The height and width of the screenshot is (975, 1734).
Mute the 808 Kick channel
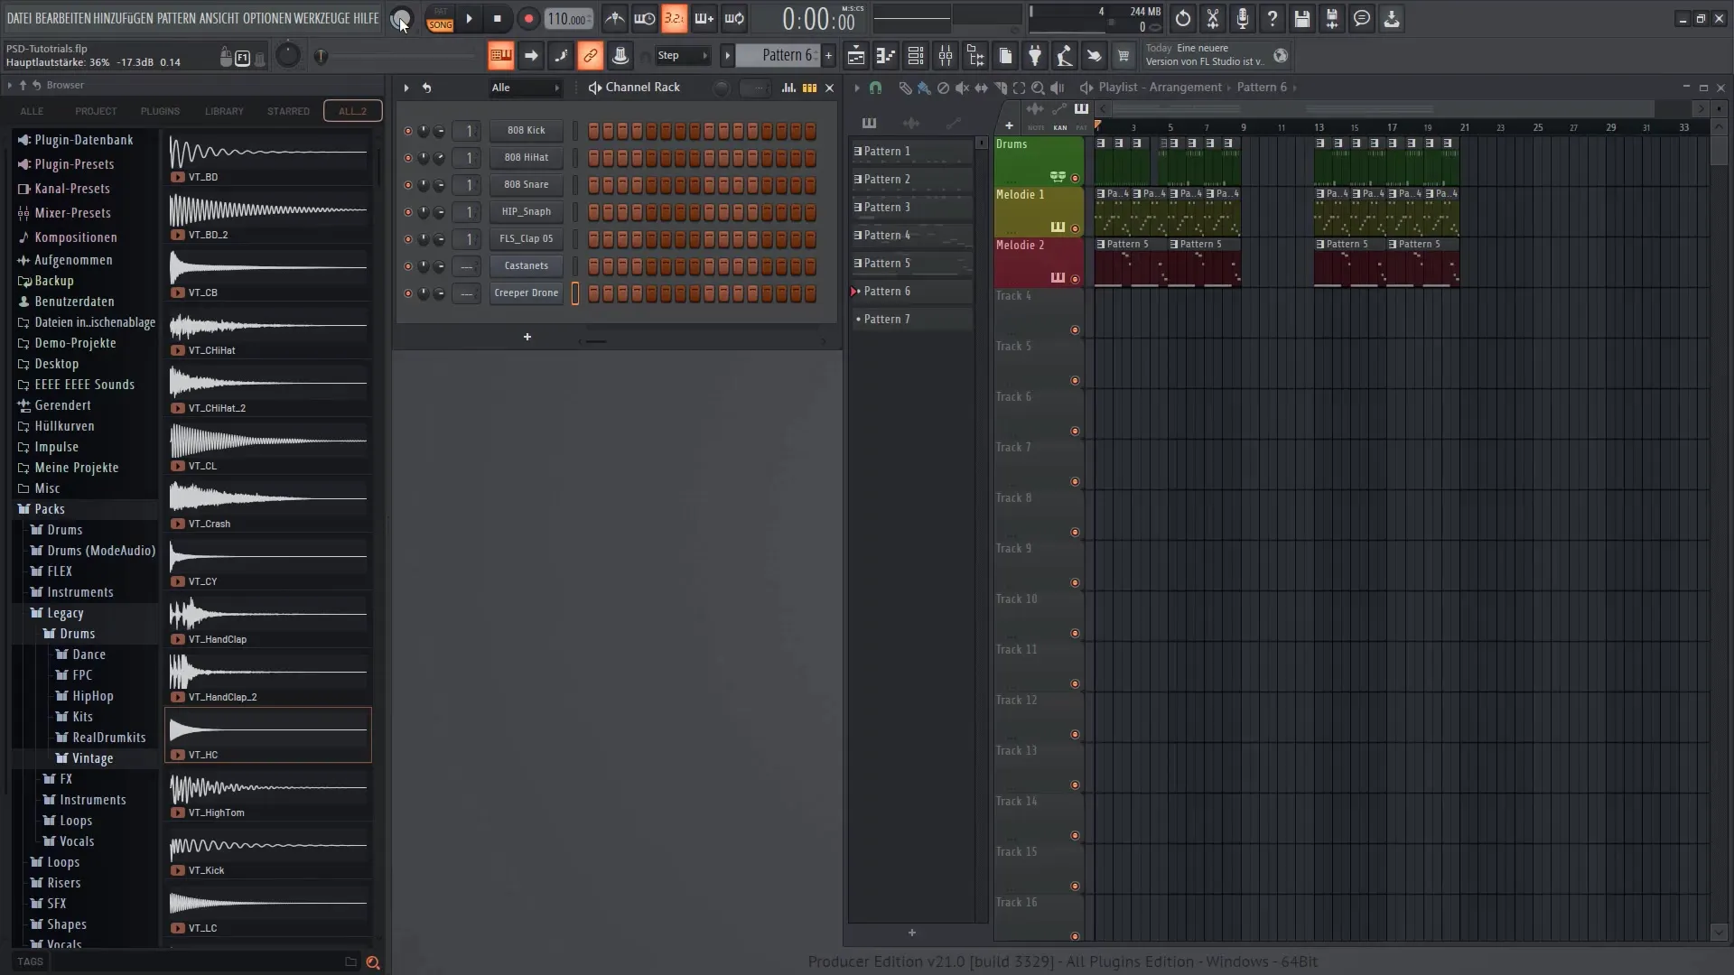click(x=407, y=131)
